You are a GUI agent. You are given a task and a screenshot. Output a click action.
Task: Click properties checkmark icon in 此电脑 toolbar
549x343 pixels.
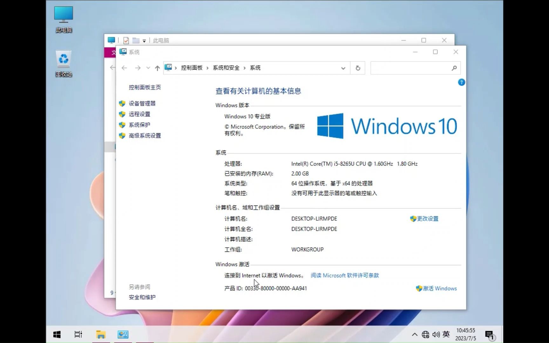pos(126,40)
